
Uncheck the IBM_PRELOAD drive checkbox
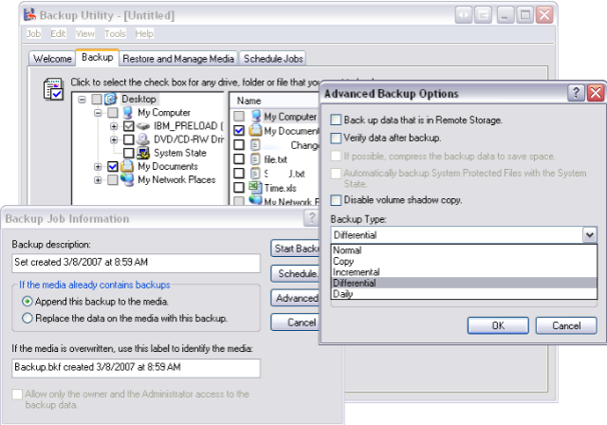[x=129, y=126]
